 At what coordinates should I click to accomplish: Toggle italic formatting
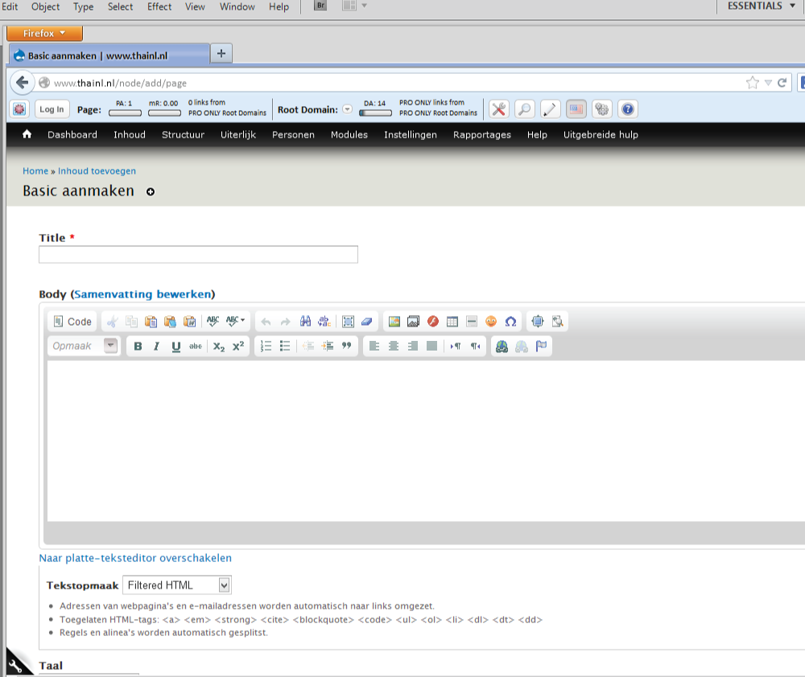pos(157,347)
